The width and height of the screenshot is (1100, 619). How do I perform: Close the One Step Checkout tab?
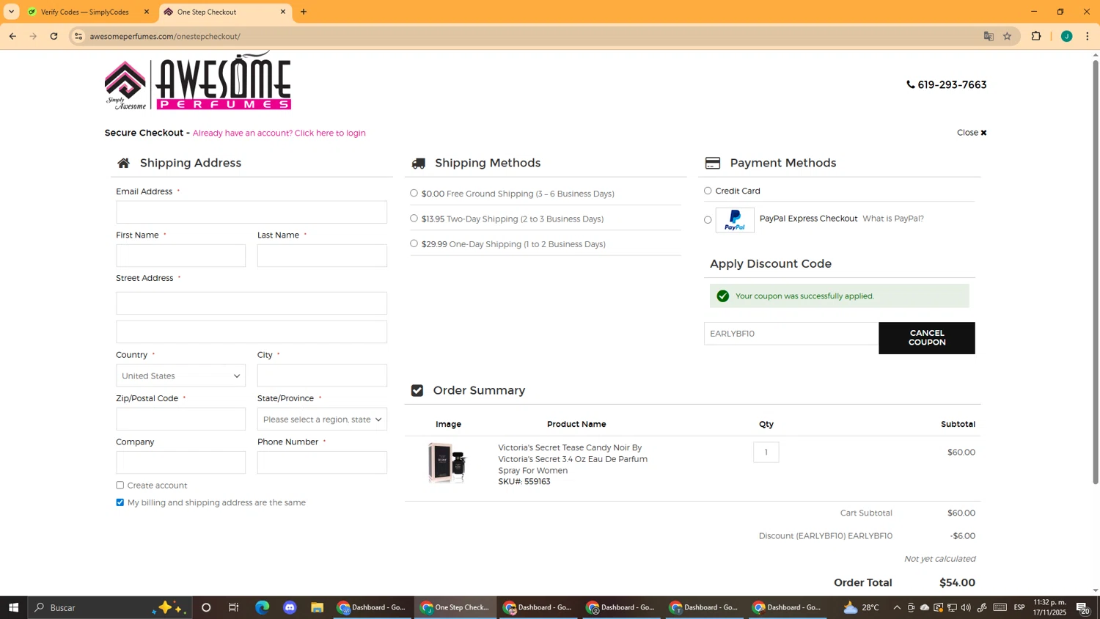tap(283, 12)
